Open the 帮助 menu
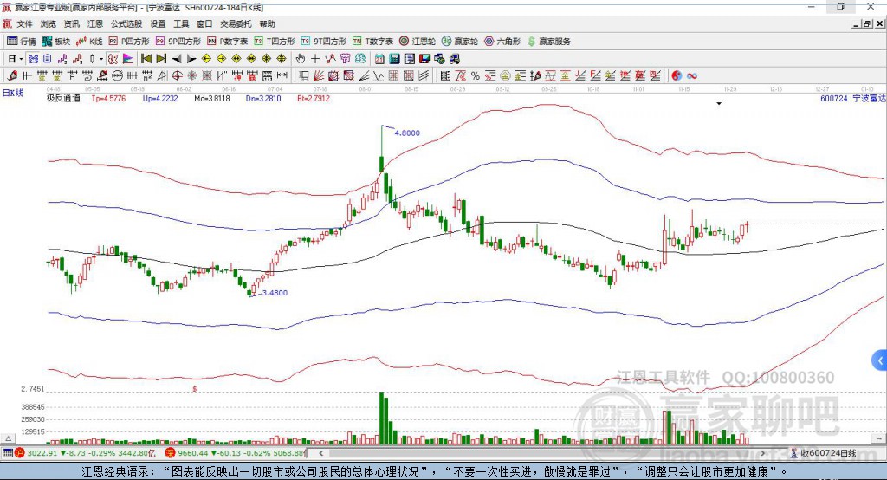The width and height of the screenshot is (887, 480). (267, 23)
